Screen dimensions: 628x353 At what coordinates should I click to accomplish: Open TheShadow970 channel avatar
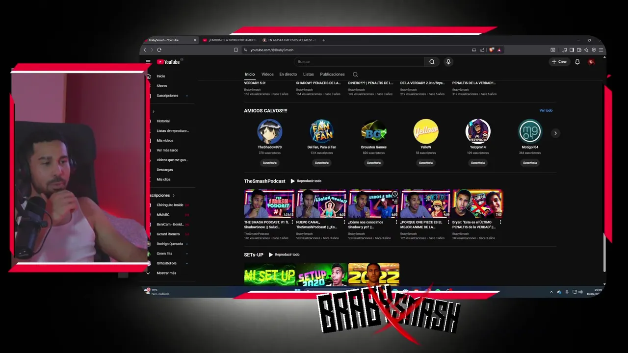point(270,131)
